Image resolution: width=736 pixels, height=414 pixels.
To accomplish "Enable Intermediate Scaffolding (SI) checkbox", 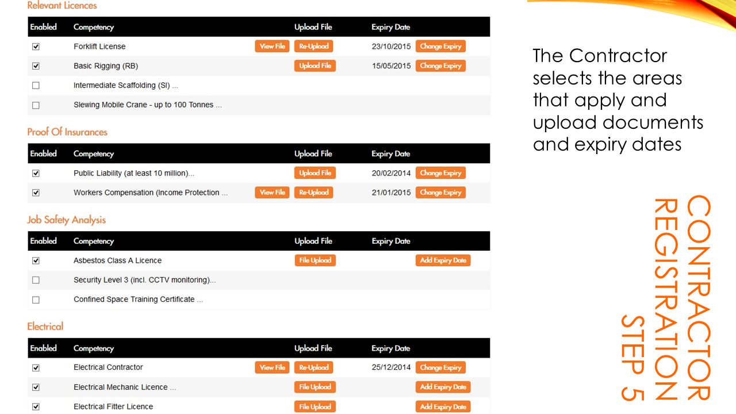I will (36, 86).
